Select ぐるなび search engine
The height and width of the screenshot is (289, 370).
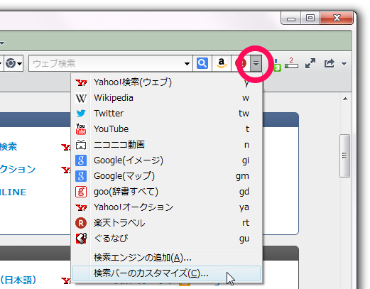[x=167, y=239]
